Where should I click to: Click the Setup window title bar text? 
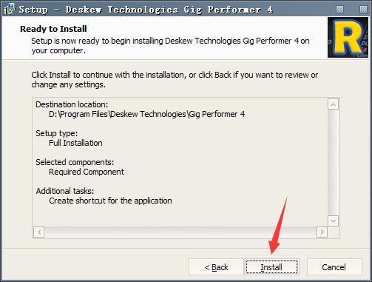tap(146, 10)
